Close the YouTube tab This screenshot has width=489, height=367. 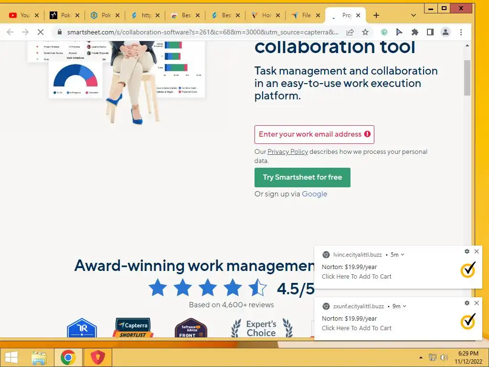coord(37,15)
